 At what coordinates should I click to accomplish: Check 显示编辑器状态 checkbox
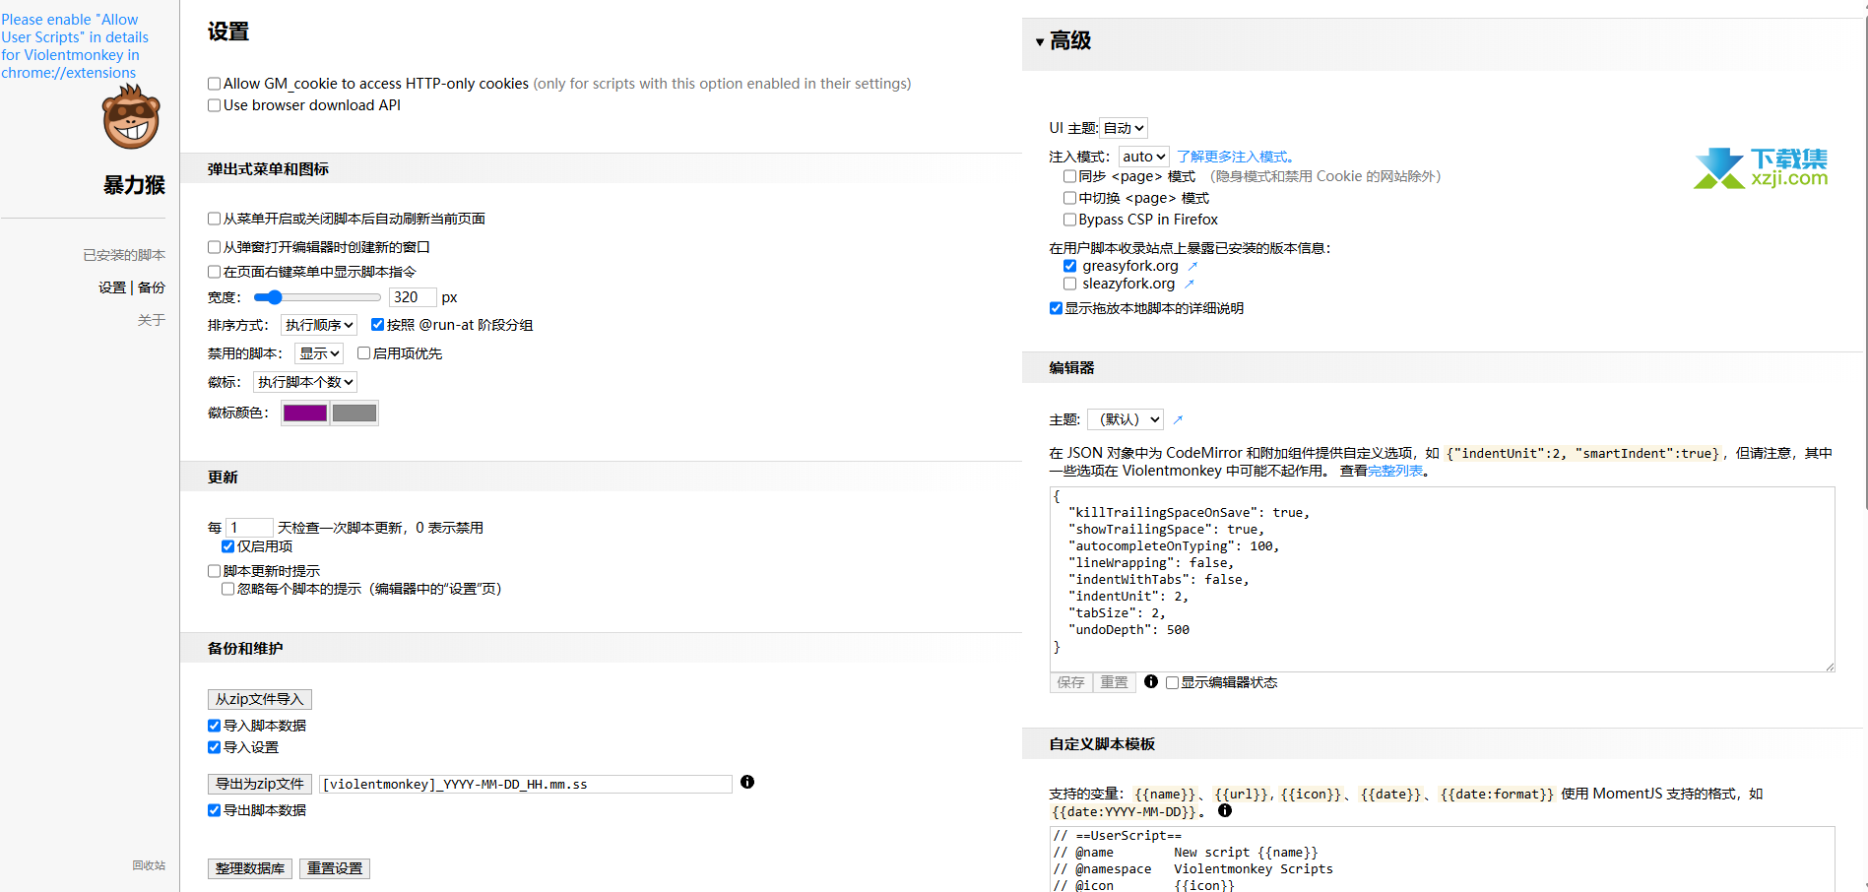(x=1172, y=682)
